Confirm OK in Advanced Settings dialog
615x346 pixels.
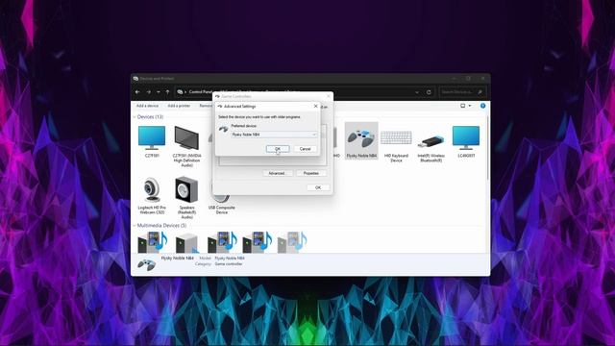278,149
